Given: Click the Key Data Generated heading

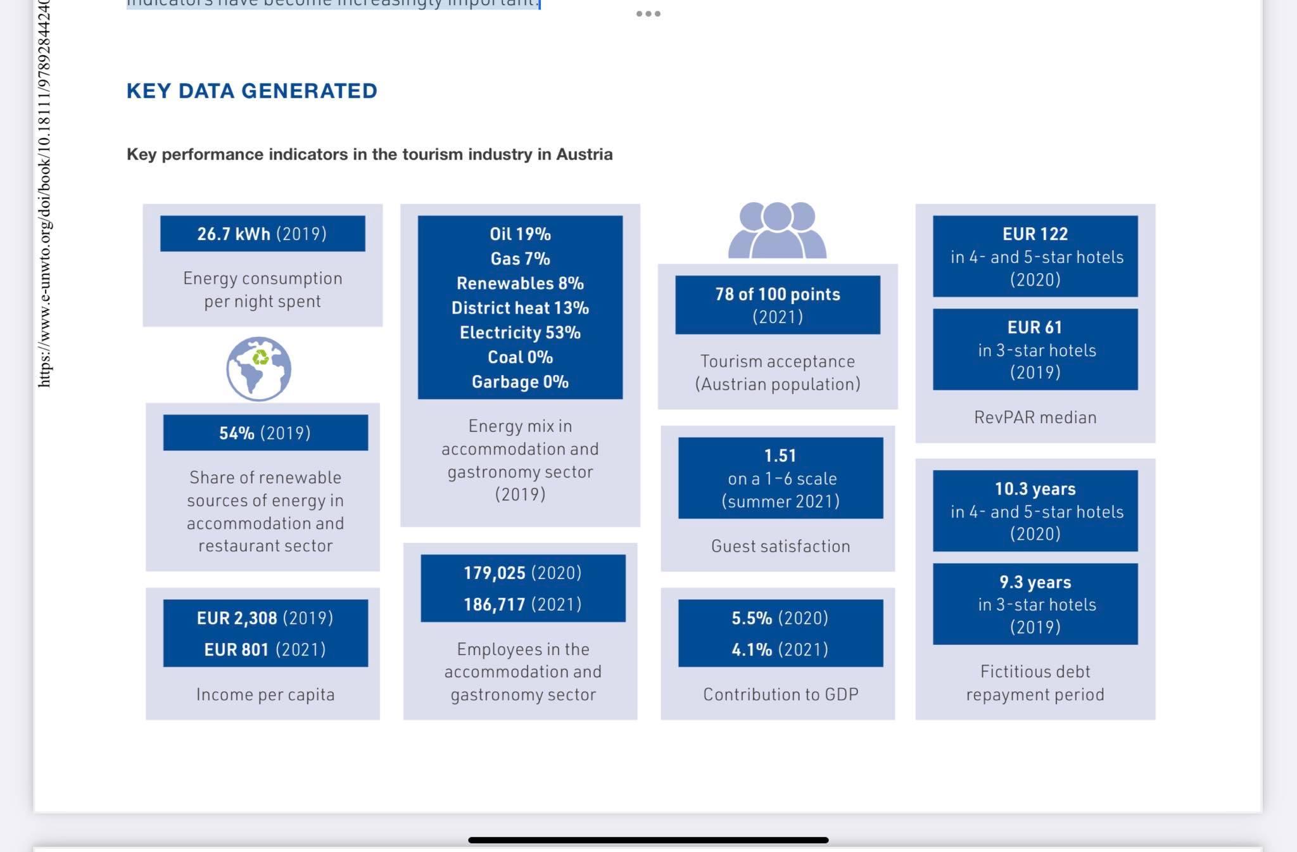Looking at the screenshot, I should pyautogui.click(x=252, y=91).
